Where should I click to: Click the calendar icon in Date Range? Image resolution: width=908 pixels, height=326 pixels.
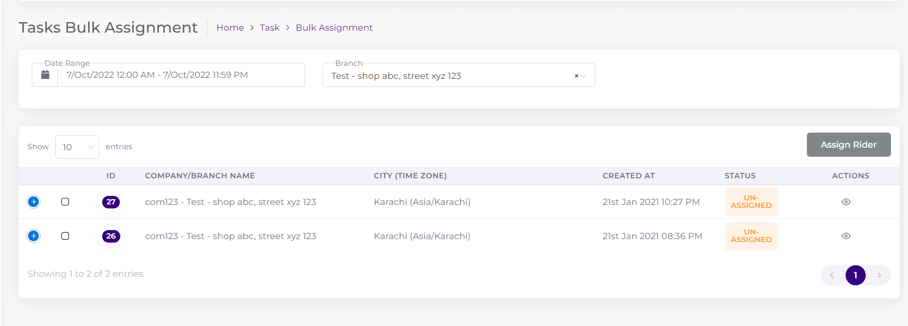click(45, 75)
